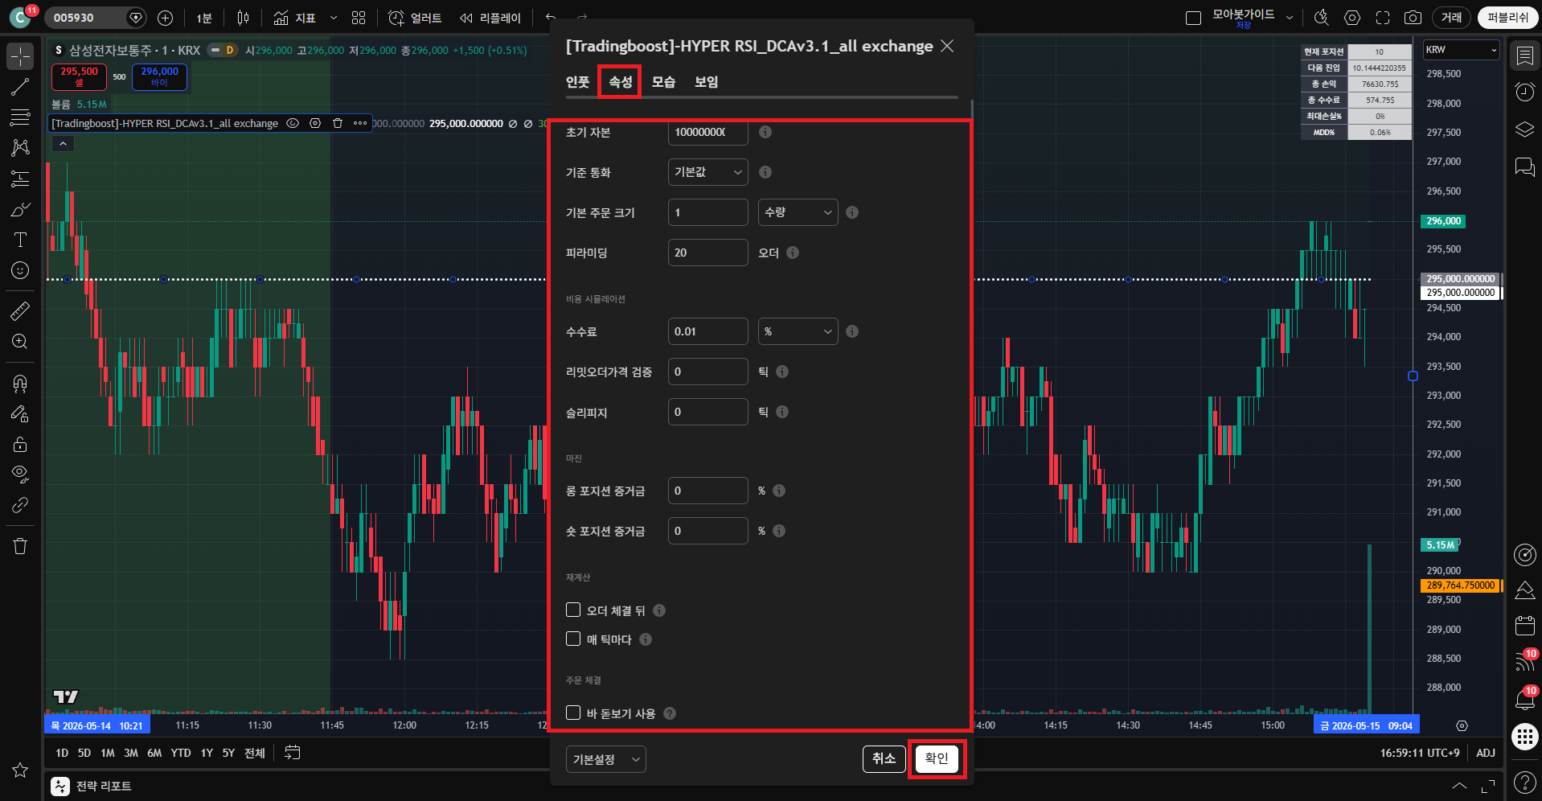Check the 바 돋보기 사용 option
Image resolution: width=1542 pixels, height=801 pixels.
pos(573,713)
